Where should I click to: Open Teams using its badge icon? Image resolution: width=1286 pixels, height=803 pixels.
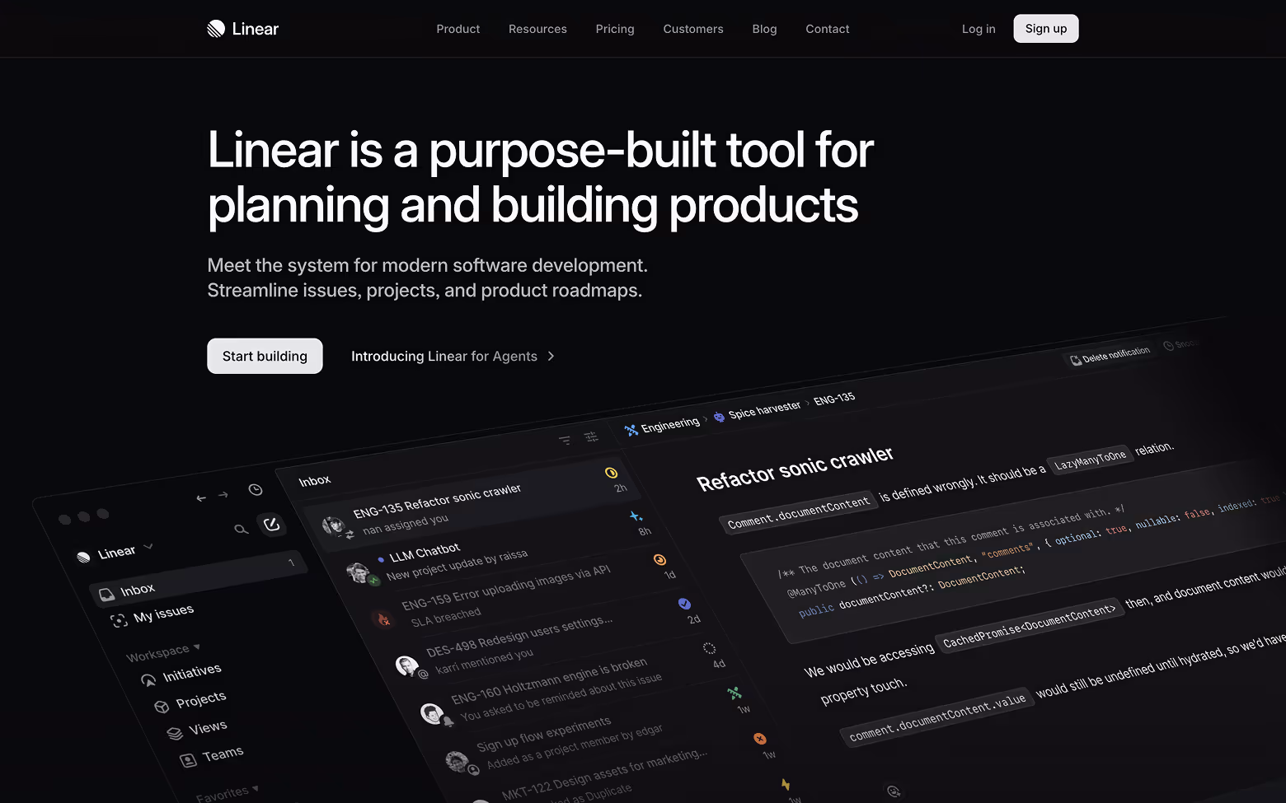point(189,759)
